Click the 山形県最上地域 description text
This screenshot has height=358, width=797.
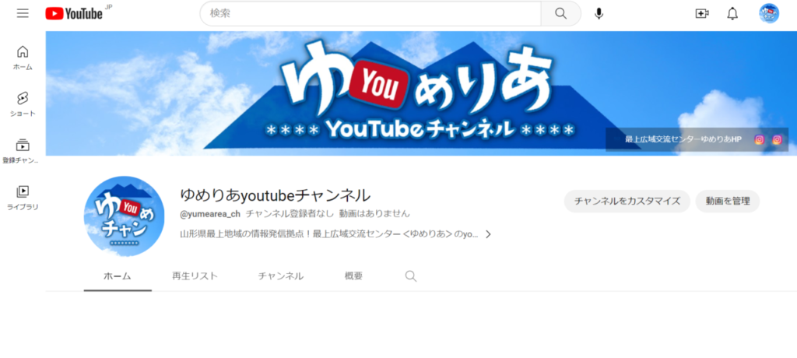[x=329, y=234]
